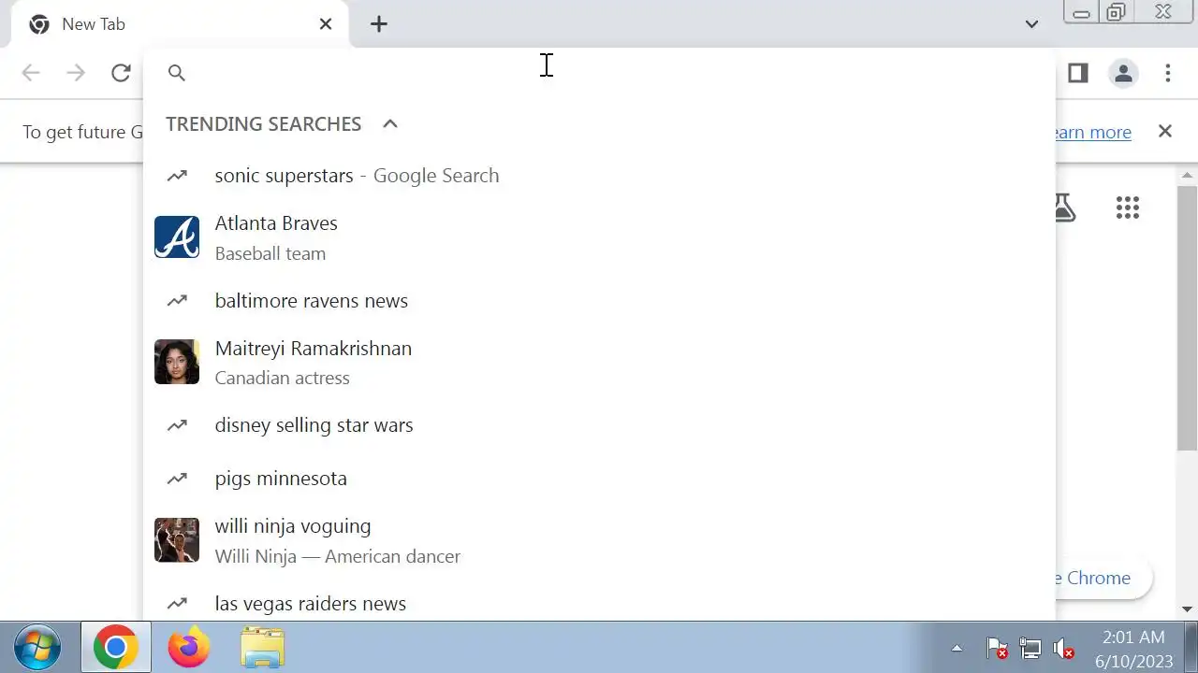Click the vertical scrollbar thumb
The height and width of the screenshot is (673, 1198).
[1188, 318]
